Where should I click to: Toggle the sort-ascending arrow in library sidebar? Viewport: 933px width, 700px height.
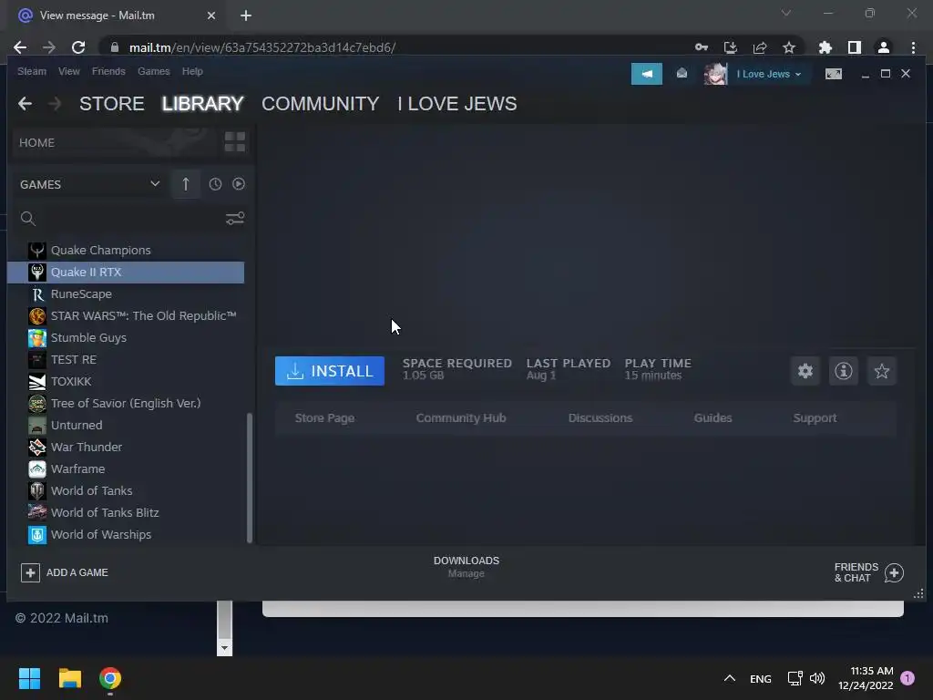[x=186, y=184]
